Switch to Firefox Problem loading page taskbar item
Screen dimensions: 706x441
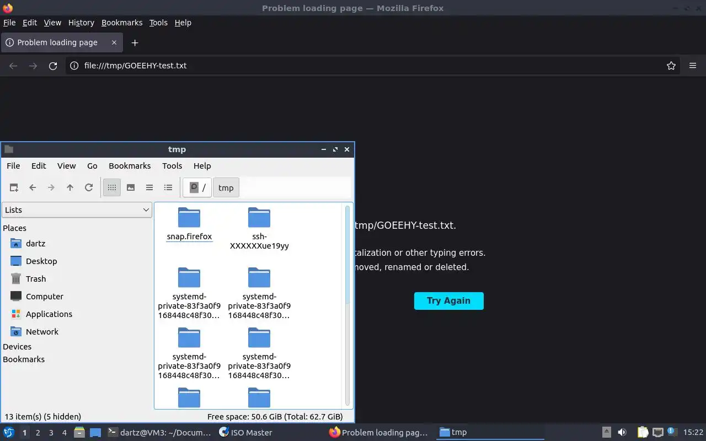pyautogui.click(x=379, y=433)
